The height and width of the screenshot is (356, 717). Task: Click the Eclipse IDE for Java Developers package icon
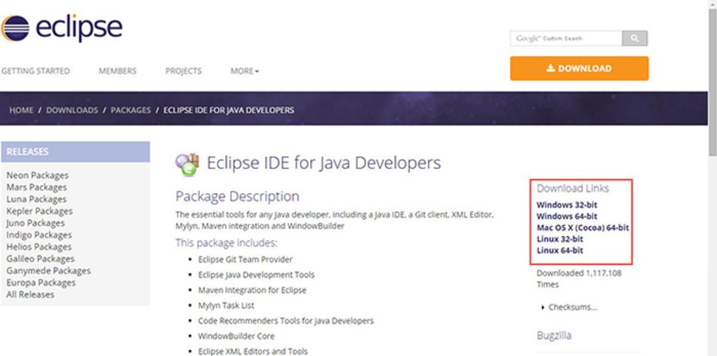tap(187, 165)
